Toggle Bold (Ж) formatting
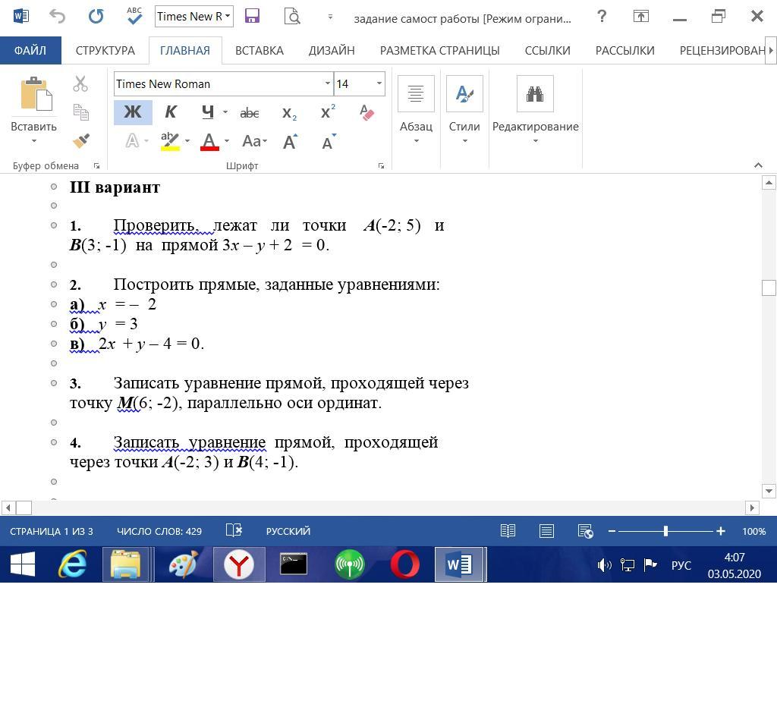This screenshot has height=704, width=777. click(x=133, y=112)
